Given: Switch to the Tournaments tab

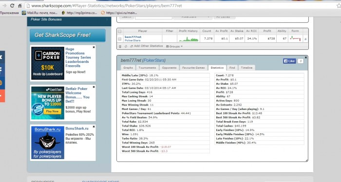Looking at the screenshot, I should point(147,68).
